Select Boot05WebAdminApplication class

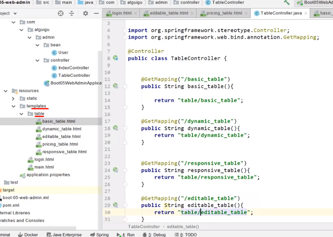(76, 83)
